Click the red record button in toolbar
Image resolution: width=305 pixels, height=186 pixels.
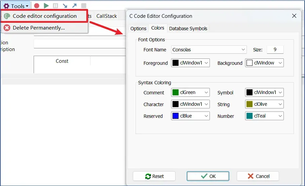[x=37, y=6]
